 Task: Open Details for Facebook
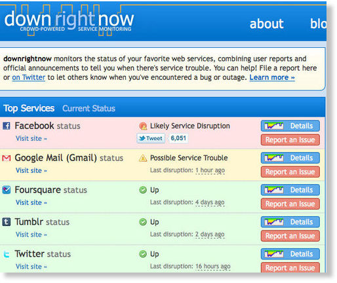(x=290, y=126)
